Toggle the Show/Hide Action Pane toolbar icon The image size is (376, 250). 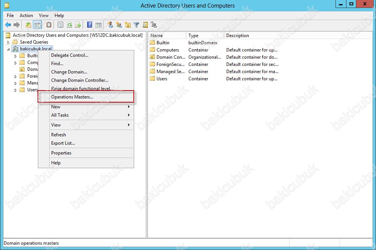[x=98, y=25]
